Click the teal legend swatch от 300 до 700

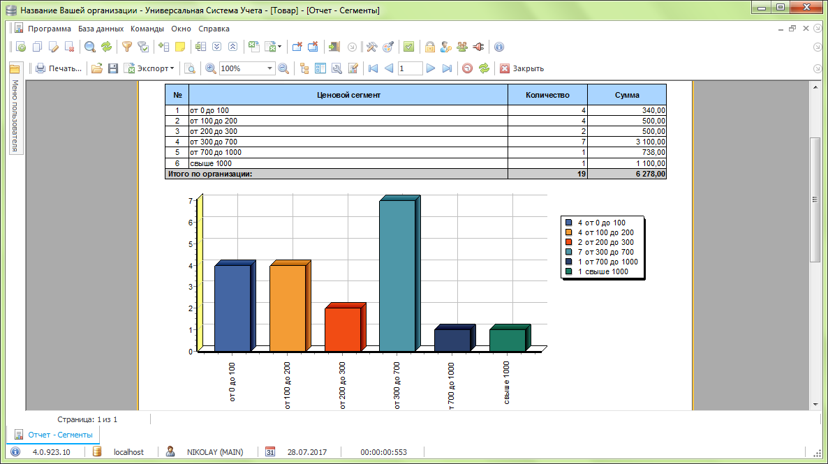point(568,252)
